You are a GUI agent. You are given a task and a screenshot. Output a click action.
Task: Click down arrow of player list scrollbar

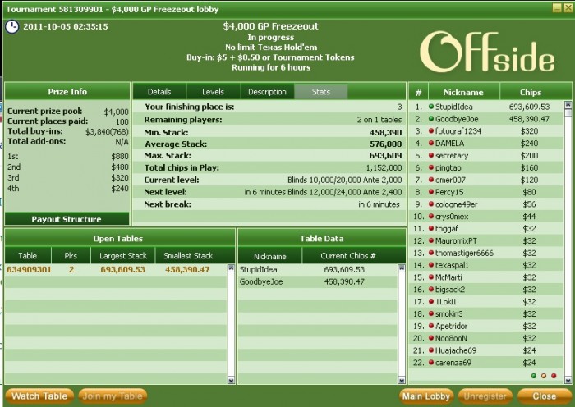pyautogui.click(x=568, y=380)
